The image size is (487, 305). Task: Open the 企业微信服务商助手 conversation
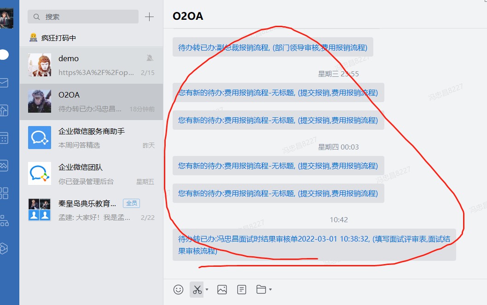click(91, 138)
